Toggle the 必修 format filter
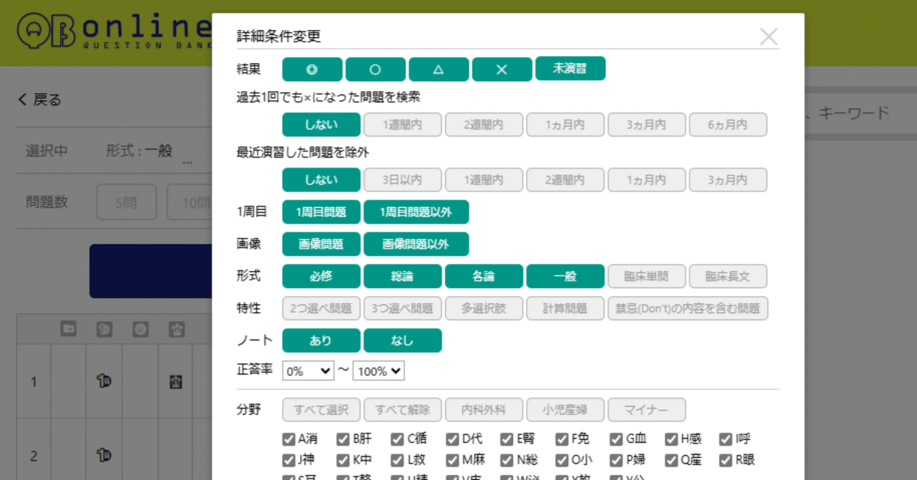 point(321,277)
